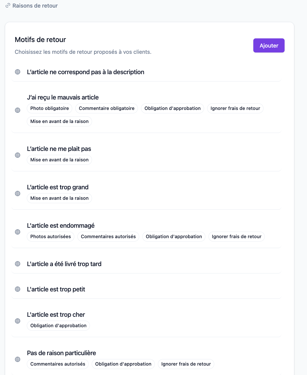
Task: Click globe icon for J'ai reçu le mauvais article
Action: pyautogui.click(x=17, y=110)
